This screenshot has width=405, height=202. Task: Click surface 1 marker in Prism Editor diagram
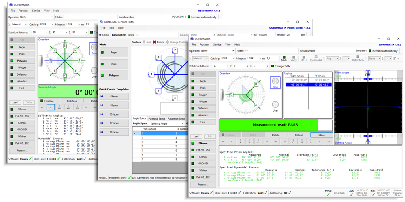pos(151,74)
